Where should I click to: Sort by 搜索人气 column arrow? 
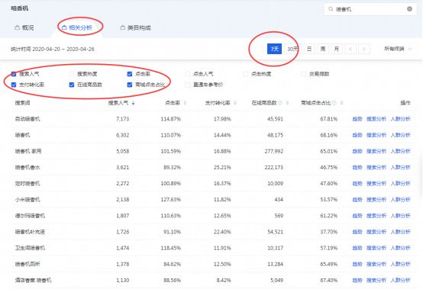(134, 103)
